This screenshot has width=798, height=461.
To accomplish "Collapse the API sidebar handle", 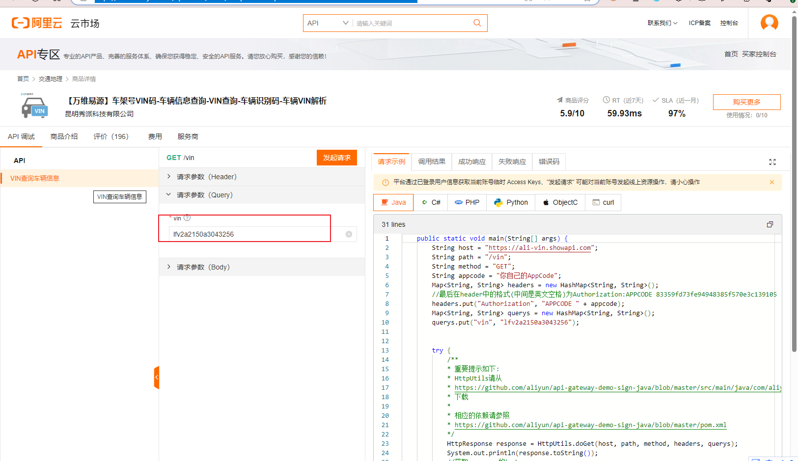I will pos(157,378).
